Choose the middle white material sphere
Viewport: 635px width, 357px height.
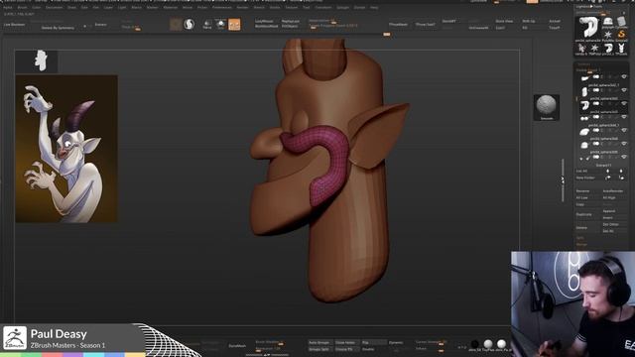pos(488,344)
